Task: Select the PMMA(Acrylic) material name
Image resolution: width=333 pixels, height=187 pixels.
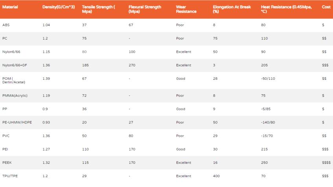Action: [x=15, y=95]
